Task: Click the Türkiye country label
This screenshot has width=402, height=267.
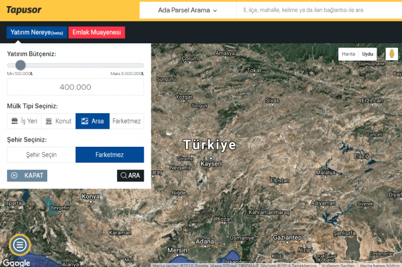Action: tap(210, 144)
